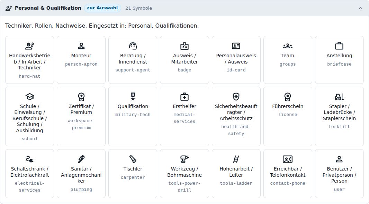This screenshot has width=369, height=204.
Task: Choose the Monteur person-apron icon
Action: click(81, 46)
